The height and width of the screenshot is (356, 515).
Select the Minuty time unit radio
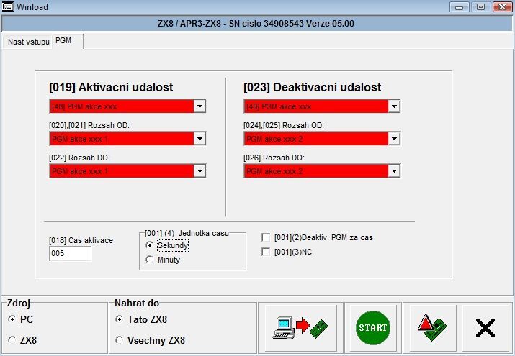click(150, 260)
